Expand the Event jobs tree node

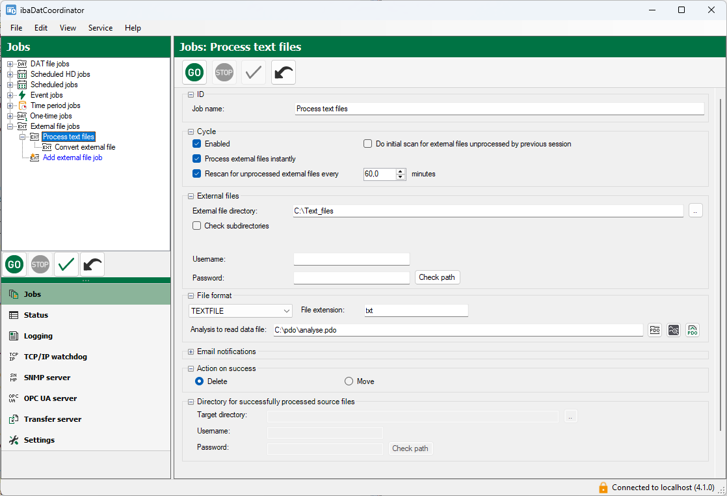point(10,95)
